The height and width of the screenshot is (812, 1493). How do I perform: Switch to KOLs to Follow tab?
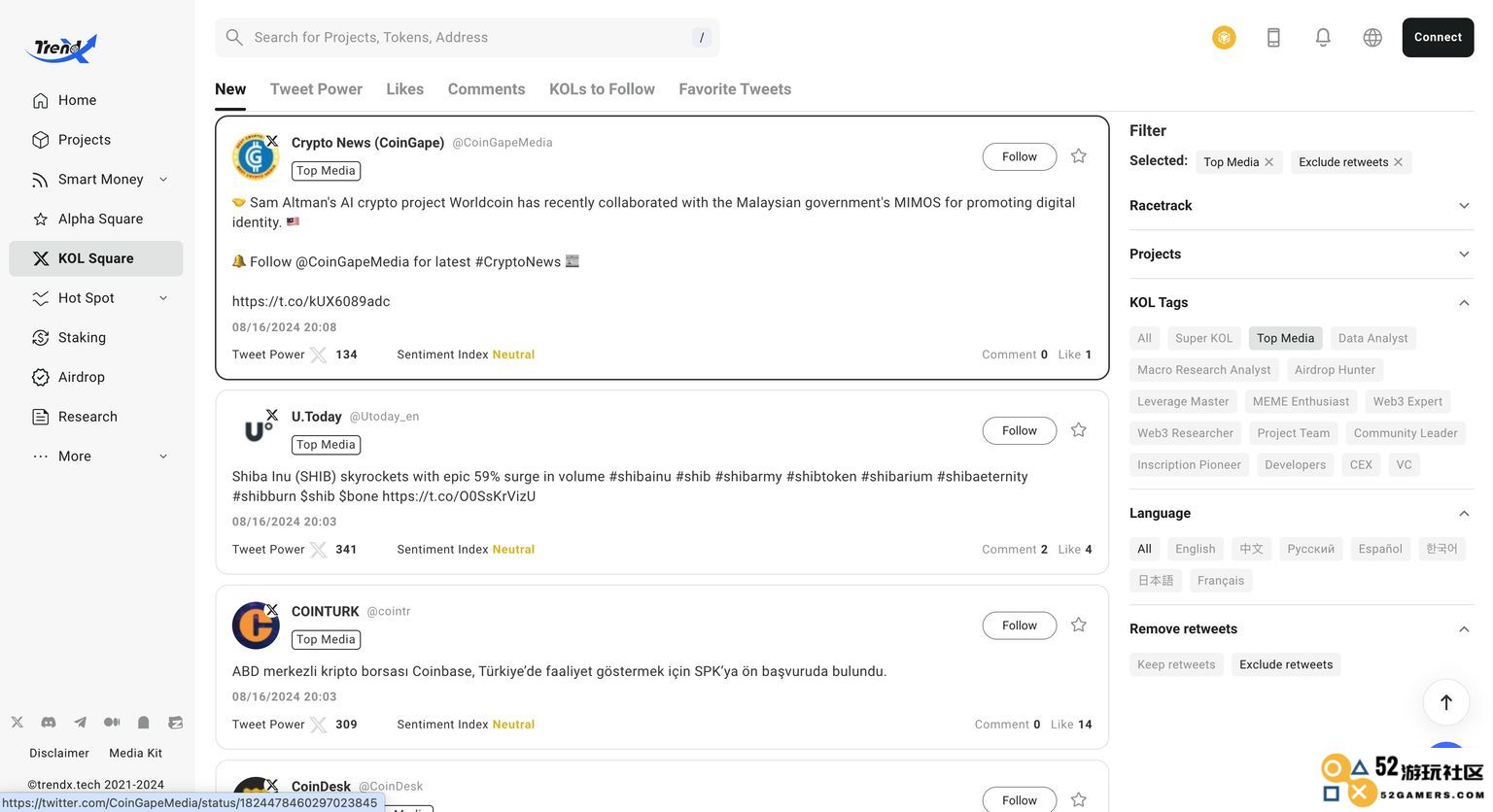point(602,89)
